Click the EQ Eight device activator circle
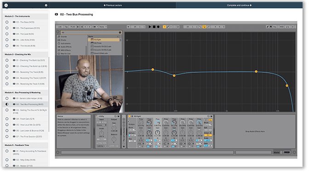Screen dimensions: 309x173 [130, 116]
